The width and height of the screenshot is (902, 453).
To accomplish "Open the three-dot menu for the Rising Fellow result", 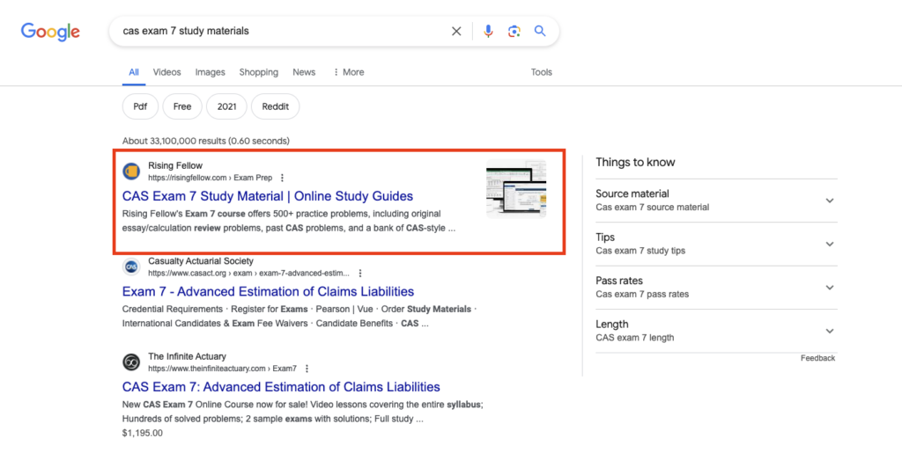I will (x=282, y=178).
